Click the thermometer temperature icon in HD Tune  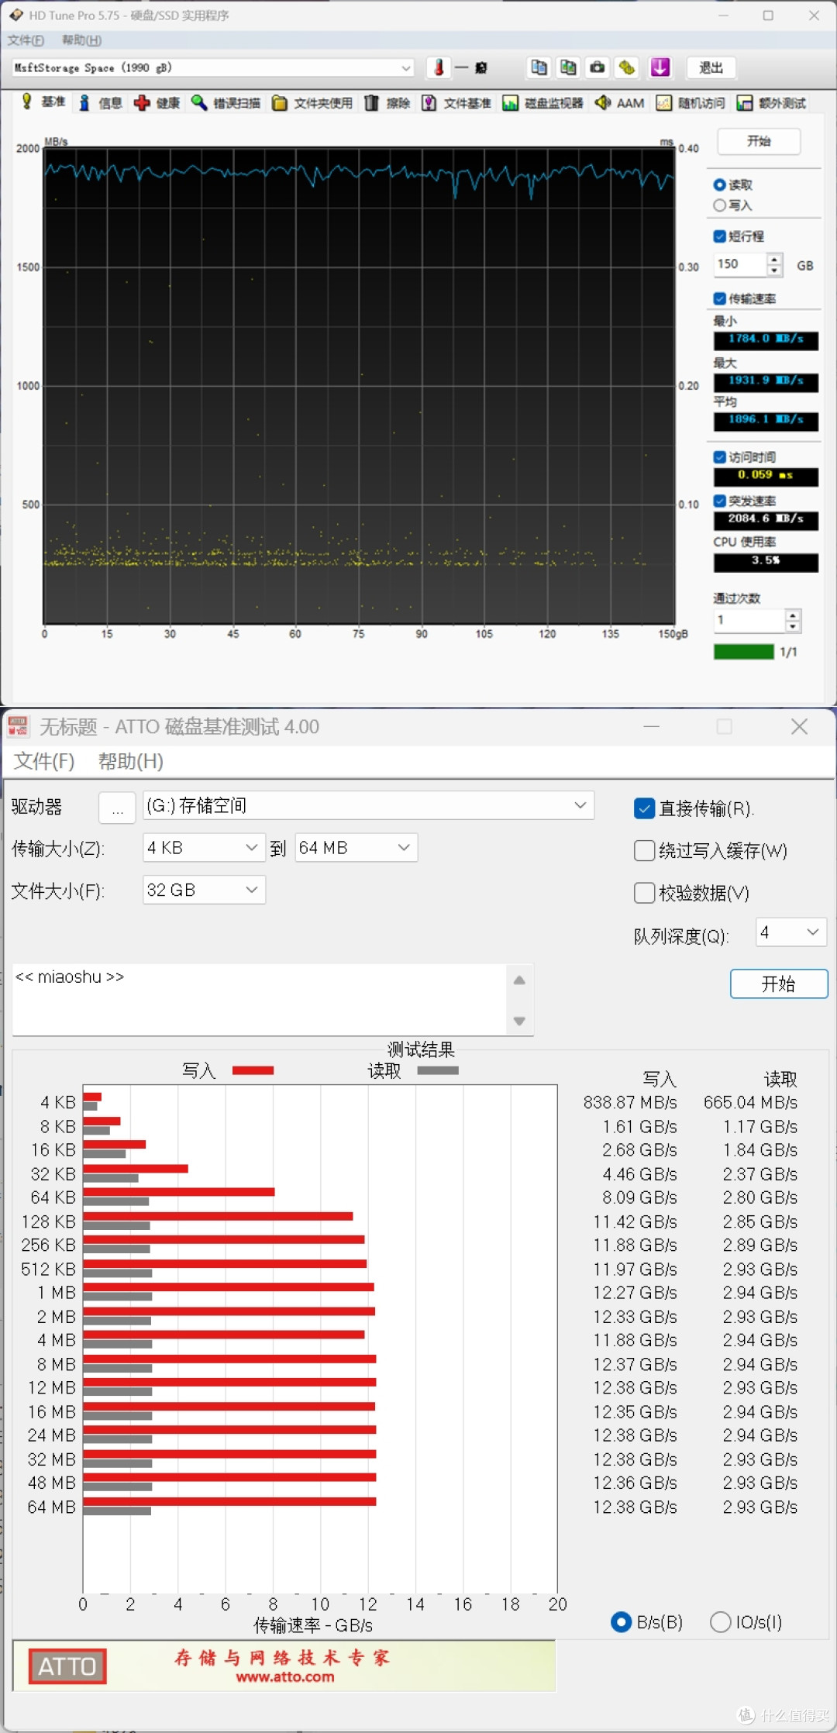coord(439,67)
